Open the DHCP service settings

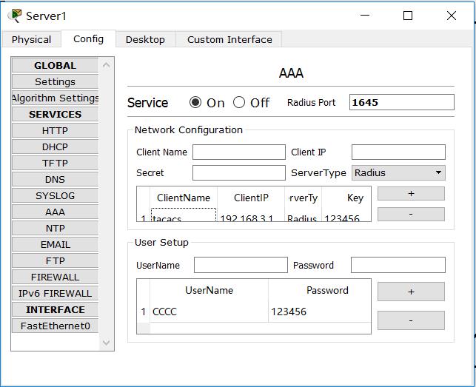click(x=55, y=147)
